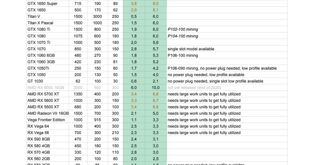Select the GTX 1070 Ti cell
This screenshot has height=165, width=314.
point(48,42)
